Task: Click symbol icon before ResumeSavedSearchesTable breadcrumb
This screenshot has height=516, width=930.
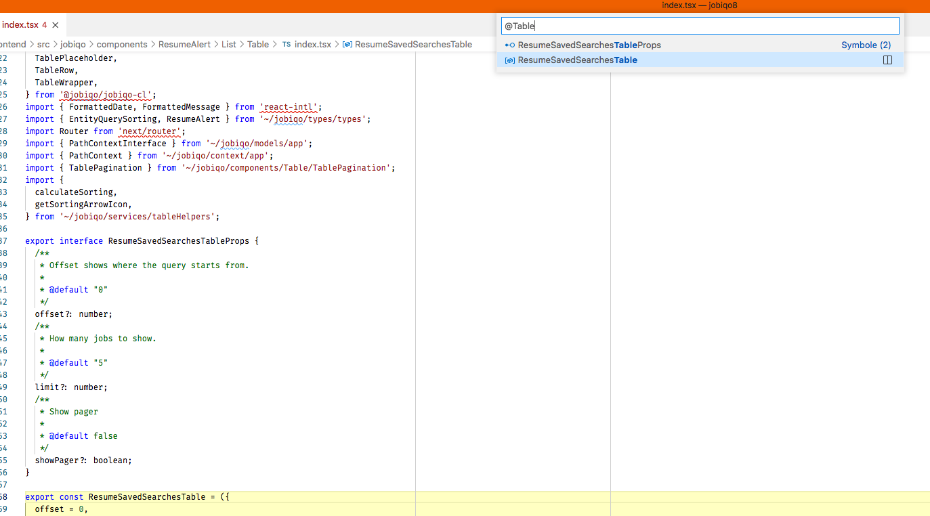Action: [347, 44]
